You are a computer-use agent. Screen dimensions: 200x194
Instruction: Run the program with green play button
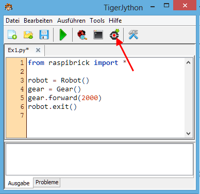pos(63,35)
